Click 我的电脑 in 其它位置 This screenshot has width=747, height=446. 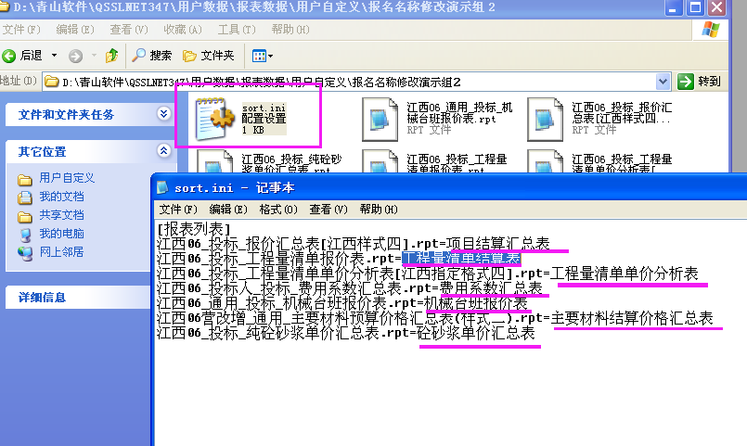(x=61, y=234)
